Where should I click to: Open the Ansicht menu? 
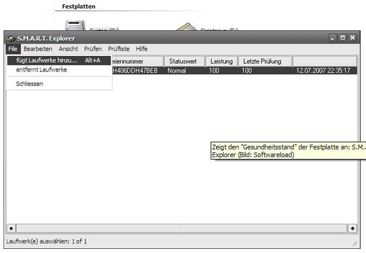68,49
